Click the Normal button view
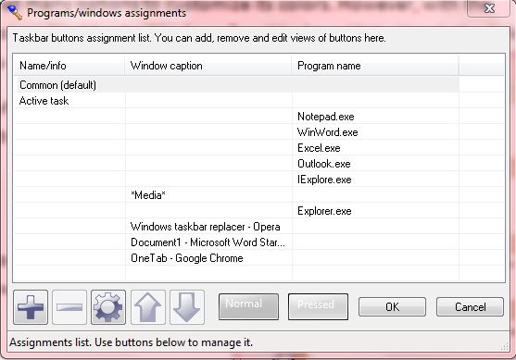The image size is (516, 360). coord(249,306)
